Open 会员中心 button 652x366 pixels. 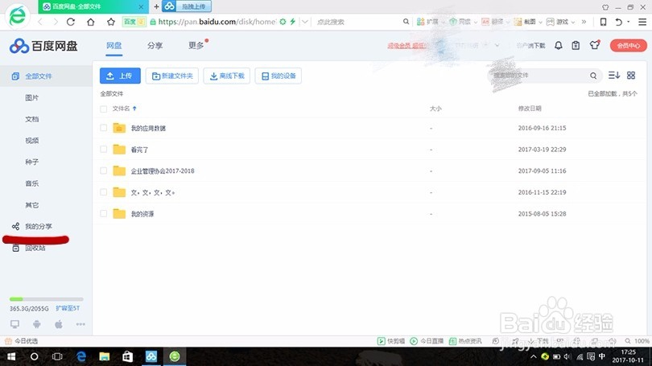coord(629,45)
